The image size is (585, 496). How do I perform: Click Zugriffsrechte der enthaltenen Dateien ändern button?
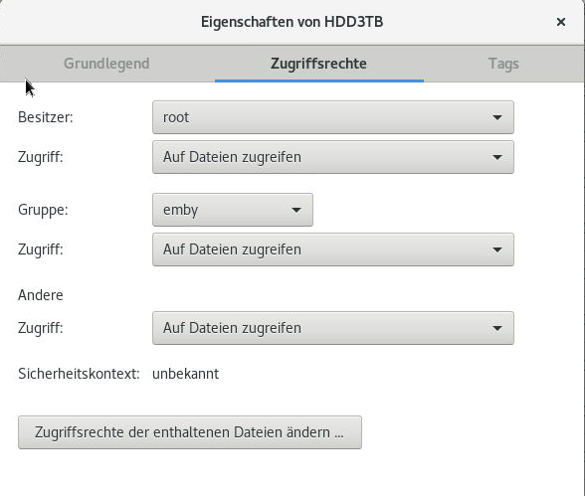coord(190,432)
